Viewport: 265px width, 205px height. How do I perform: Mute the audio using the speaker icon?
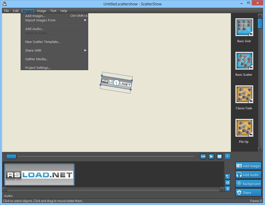(227, 157)
